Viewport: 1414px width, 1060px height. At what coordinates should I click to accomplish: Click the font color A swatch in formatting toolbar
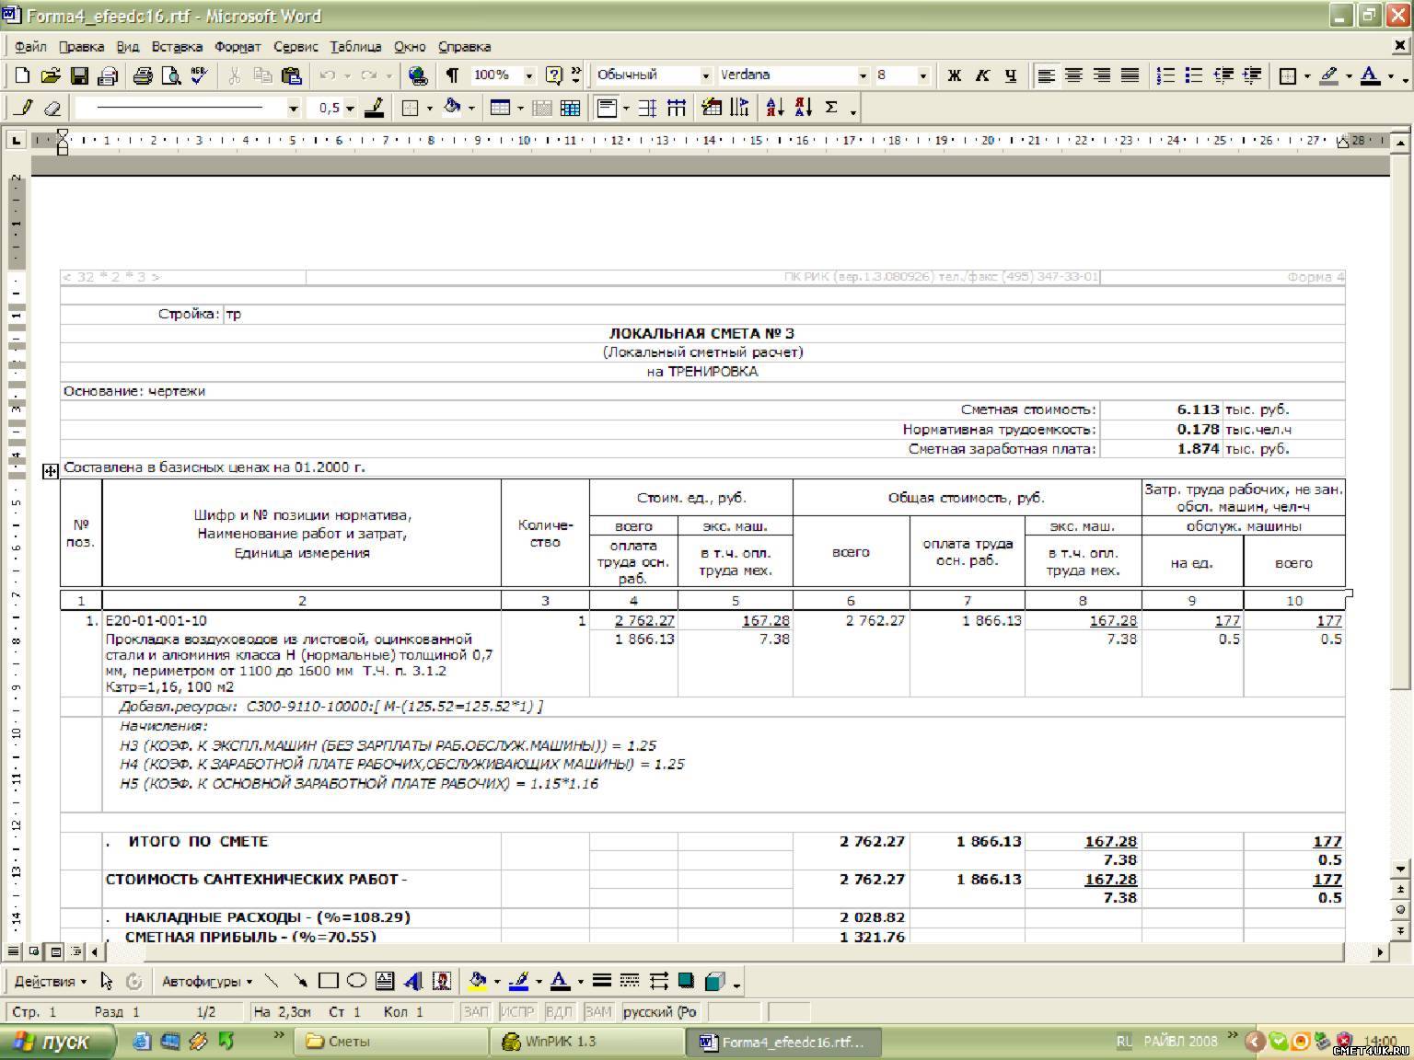pos(1370,76)
